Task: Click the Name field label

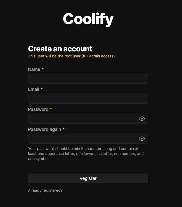Action: (34, 69)
